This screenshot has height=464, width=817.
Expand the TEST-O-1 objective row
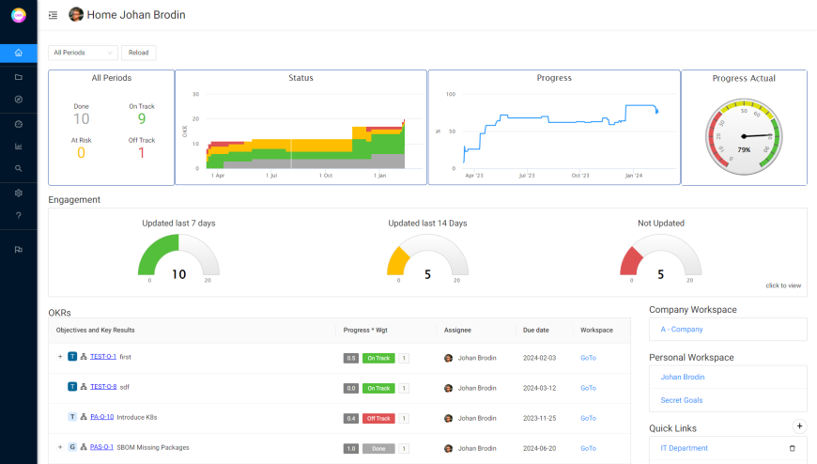(x=60, y=357)
